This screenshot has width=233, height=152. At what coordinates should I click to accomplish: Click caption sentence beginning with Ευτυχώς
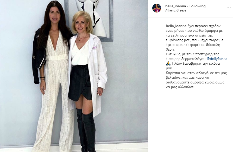coord(197,61)
